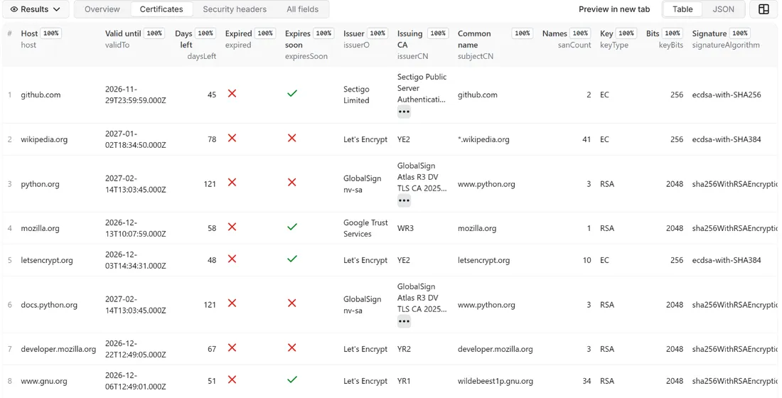This screenshot has width=782, height=398.
Task: Select the Certificates tab
Action: [x=161, y=9]
